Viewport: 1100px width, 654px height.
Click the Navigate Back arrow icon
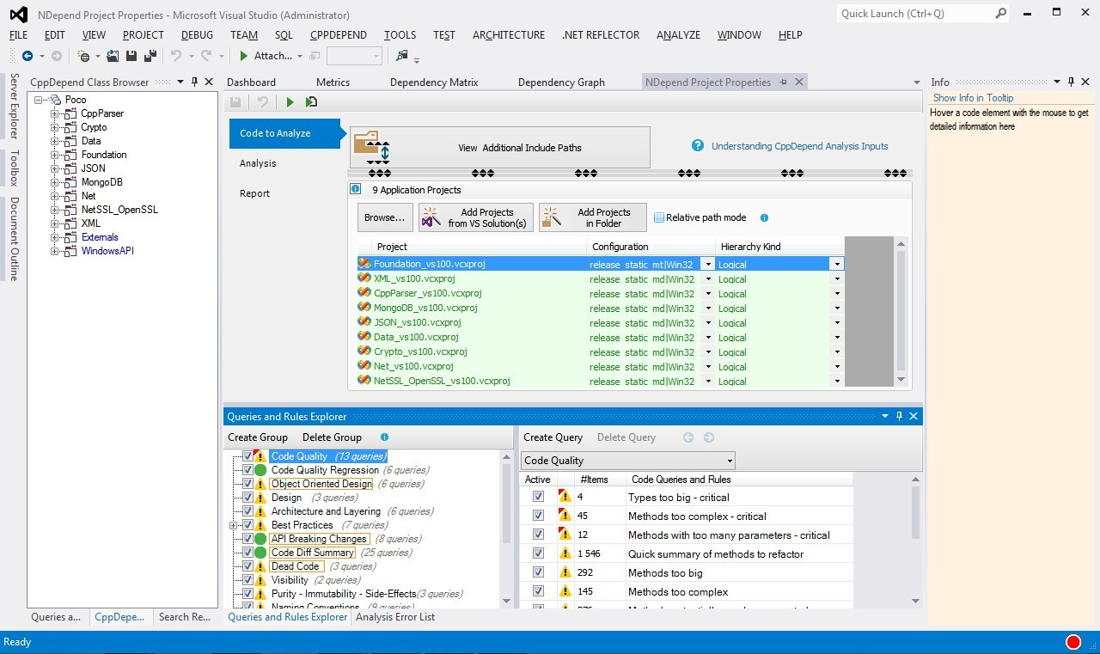27,56
